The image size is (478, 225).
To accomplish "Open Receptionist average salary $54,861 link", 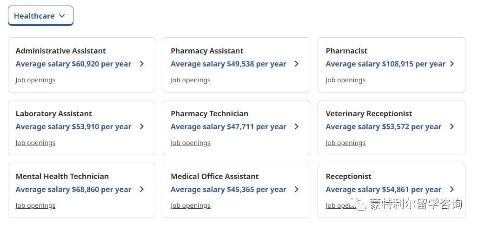I will [384, 189].
